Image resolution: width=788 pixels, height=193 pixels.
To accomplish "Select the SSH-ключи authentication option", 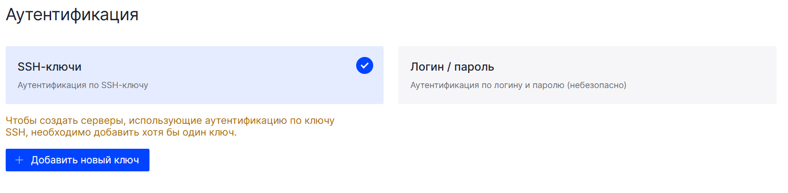I will click(194, 75).
